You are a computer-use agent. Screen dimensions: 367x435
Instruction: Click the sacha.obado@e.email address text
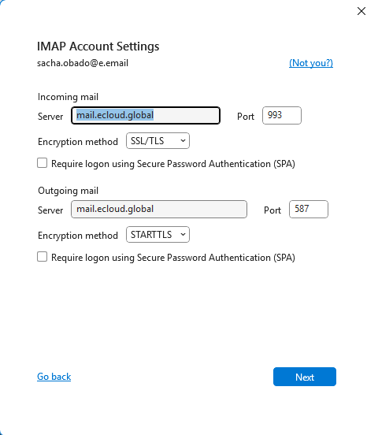pos(83,63)
